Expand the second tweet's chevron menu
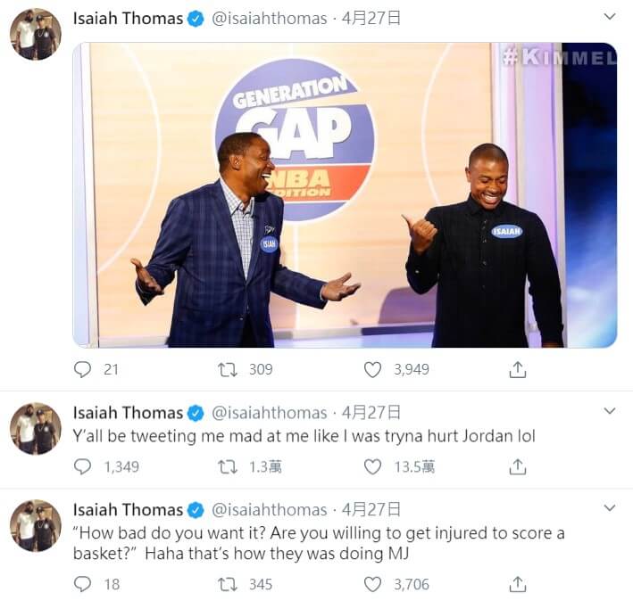The image size is (633, 601). coord(609,411)
